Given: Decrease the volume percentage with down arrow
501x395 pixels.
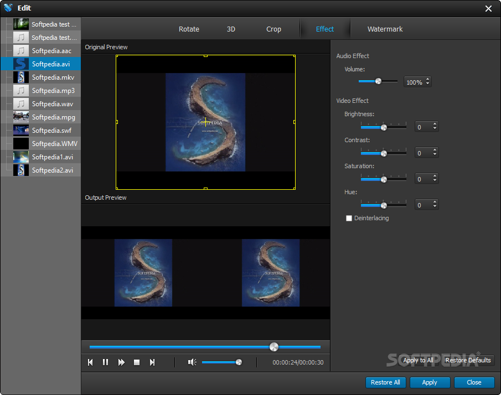Looking at the screenshot, I should [x=427, y=84].
